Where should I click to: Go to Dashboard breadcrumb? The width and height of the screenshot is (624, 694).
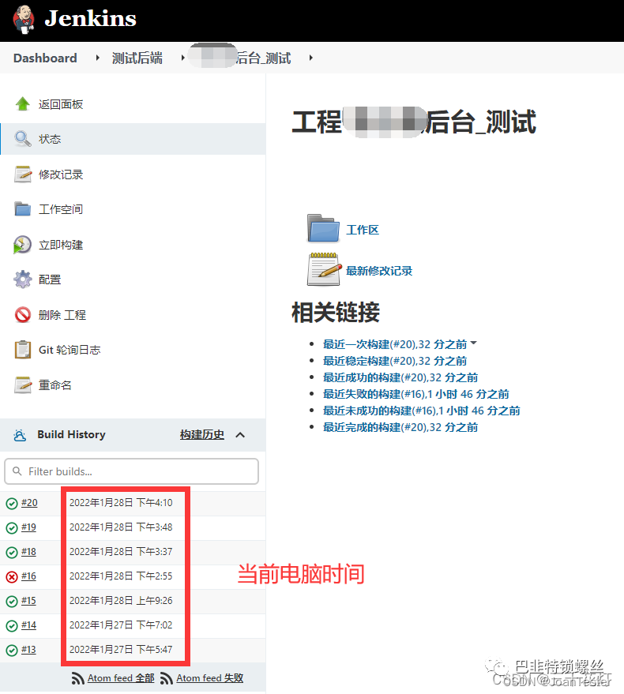coord(45,58)
